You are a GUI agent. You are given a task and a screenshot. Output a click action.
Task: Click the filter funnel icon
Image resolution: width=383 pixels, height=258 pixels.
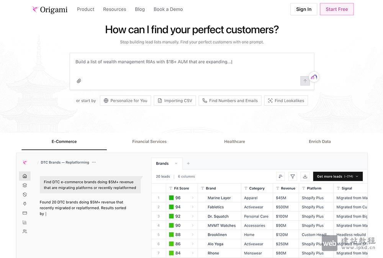coord(293,176)
